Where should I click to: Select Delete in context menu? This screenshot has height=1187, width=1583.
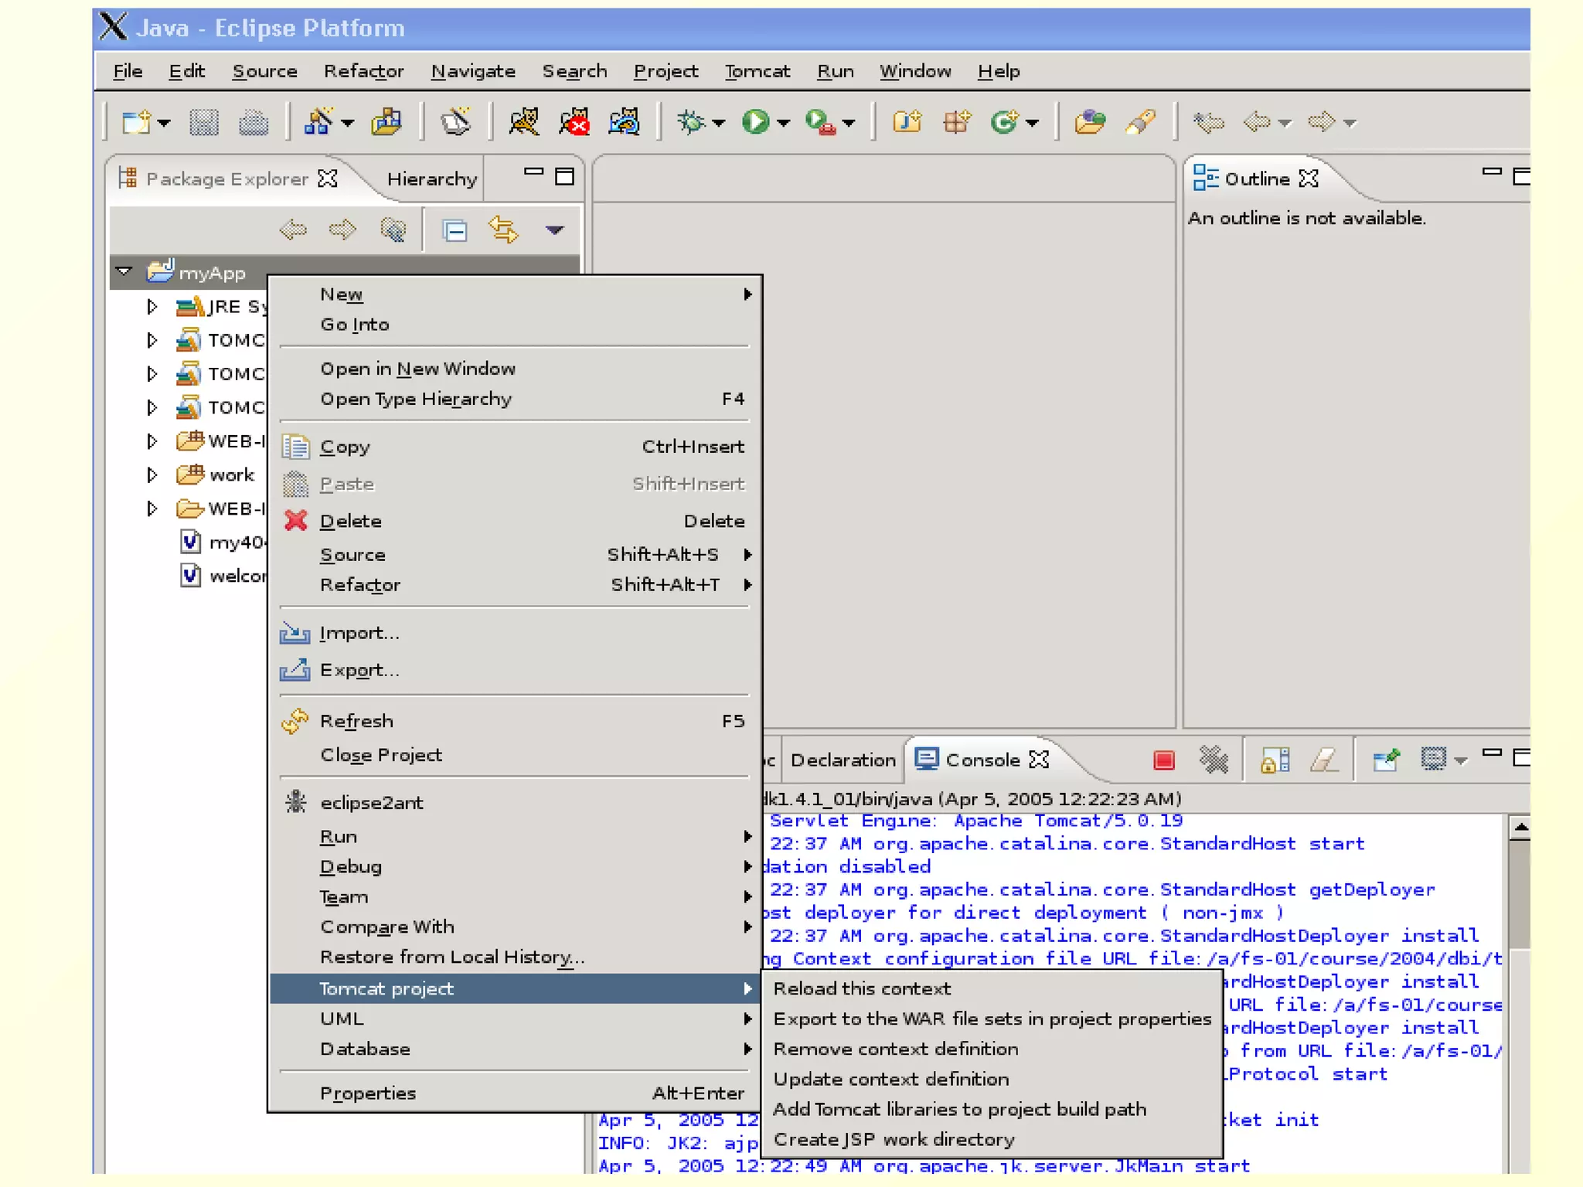click(x=515, y=521)
